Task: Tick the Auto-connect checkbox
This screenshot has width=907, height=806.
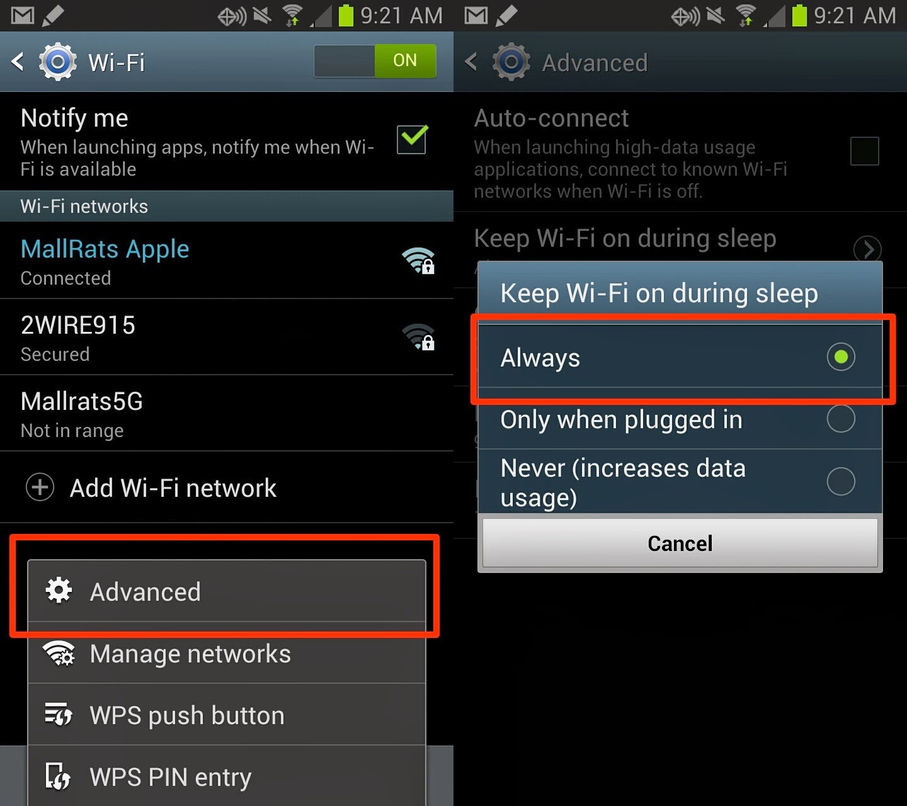Action: pos(864,151)
